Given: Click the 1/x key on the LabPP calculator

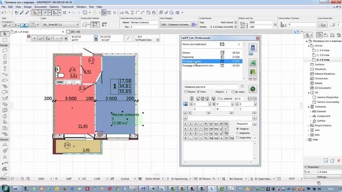Looking at the screenshot, I should pos(206,129).
